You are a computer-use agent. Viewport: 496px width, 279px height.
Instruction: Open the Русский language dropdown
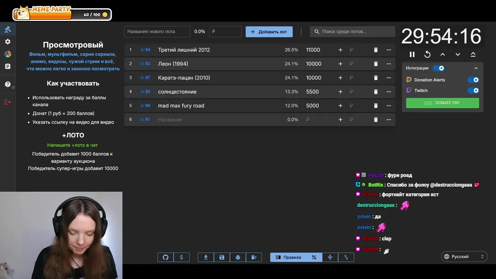(x=464, y=257)
